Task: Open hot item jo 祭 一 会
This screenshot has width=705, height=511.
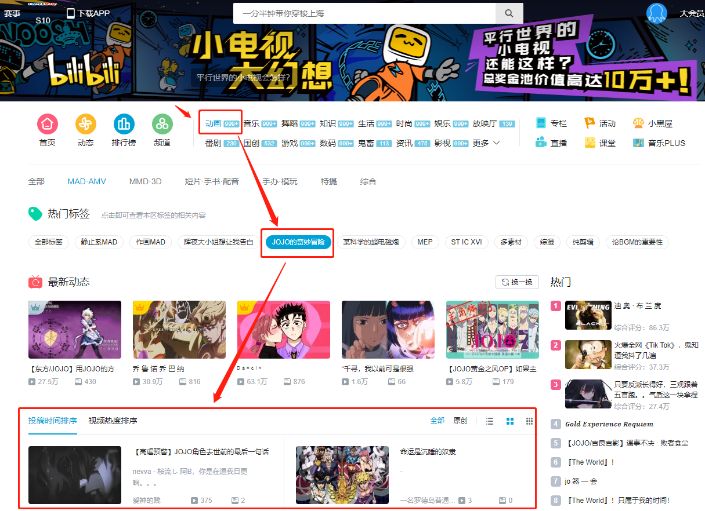Action: [581, 481]
